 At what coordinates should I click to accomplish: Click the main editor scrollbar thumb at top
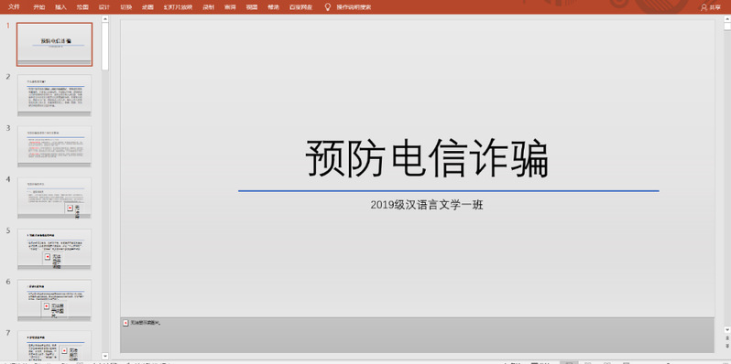pos(727,27)
